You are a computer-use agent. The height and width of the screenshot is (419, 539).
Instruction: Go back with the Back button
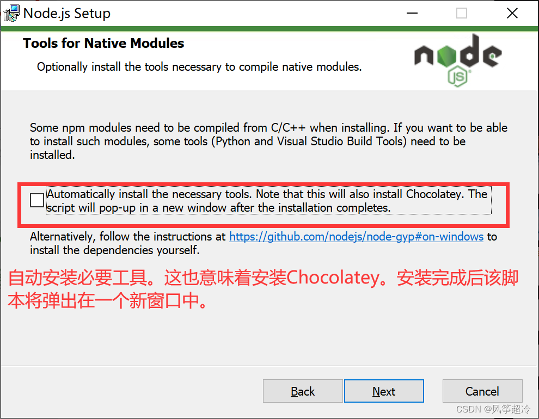coord(303,391)
